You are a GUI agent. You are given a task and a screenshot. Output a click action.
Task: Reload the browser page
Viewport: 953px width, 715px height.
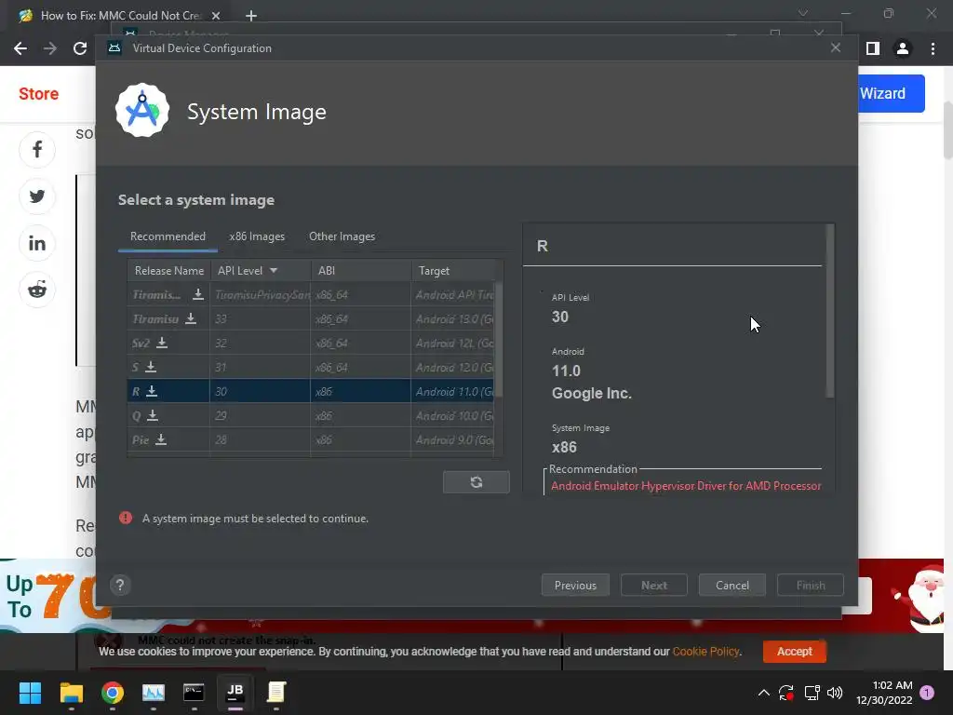tap(80, 48)
